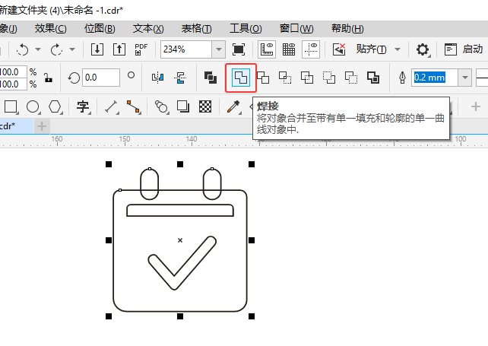488x346 pixels.
Task: Expand the undo history dropdown arrow
Action: coord(38,49)
